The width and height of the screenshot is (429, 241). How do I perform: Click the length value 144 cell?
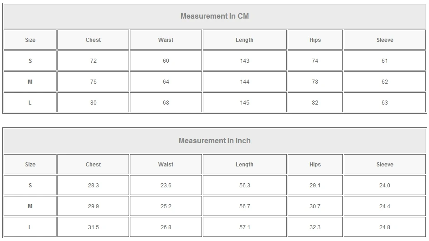tap(244, 82)
